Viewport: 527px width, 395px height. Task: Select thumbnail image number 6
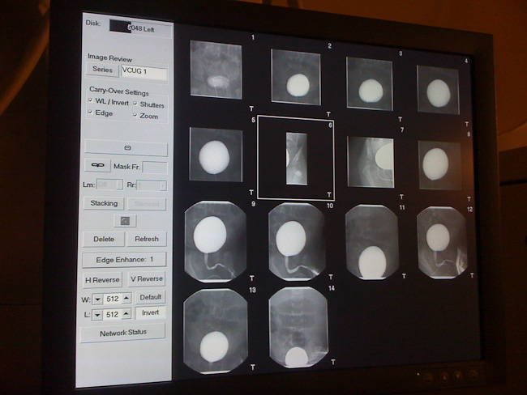point(296,159)
